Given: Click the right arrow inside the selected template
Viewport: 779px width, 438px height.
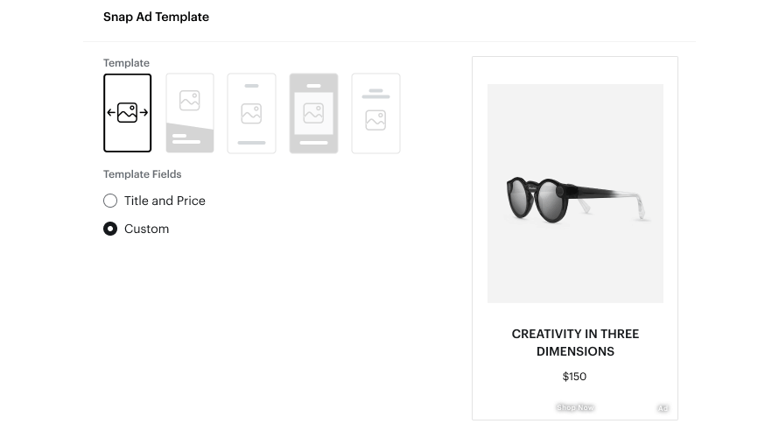Looking at the screenshot, I should pos(144,113).
